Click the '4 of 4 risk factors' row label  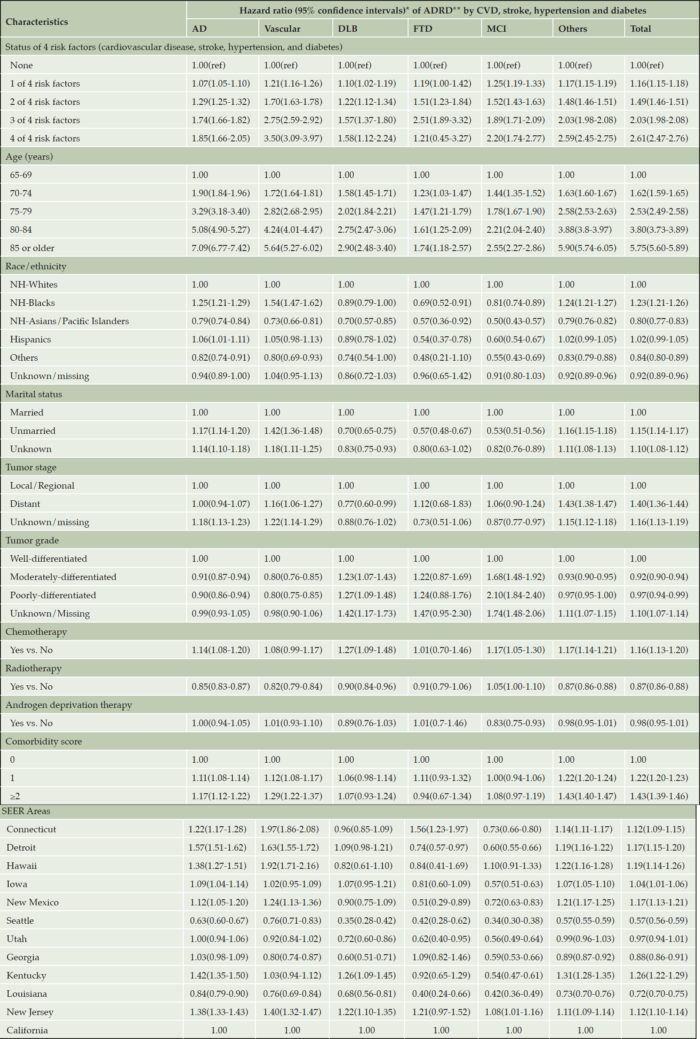(45, 138)
